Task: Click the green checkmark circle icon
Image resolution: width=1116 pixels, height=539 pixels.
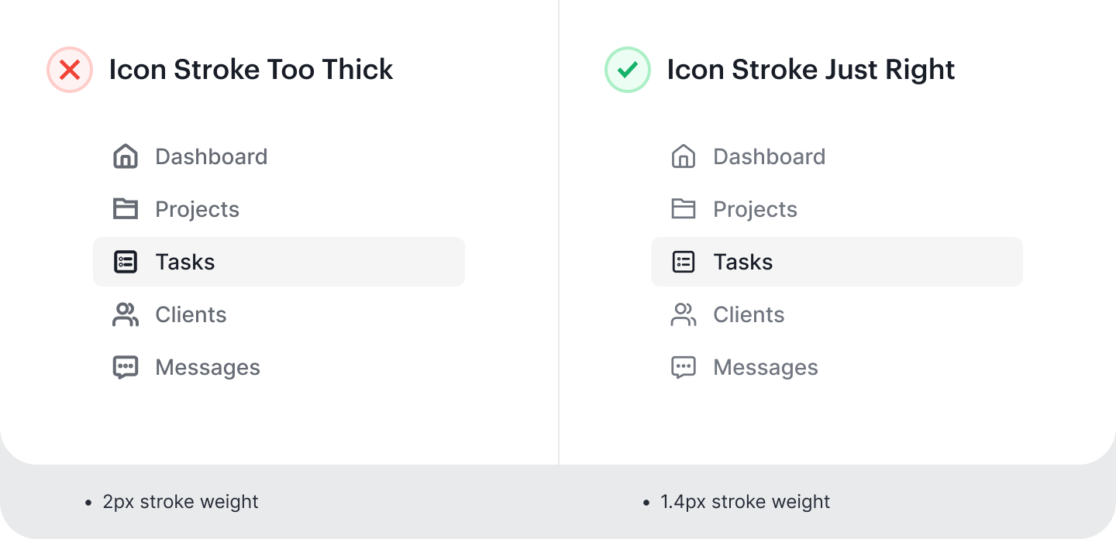Action: tap(628, 70)
